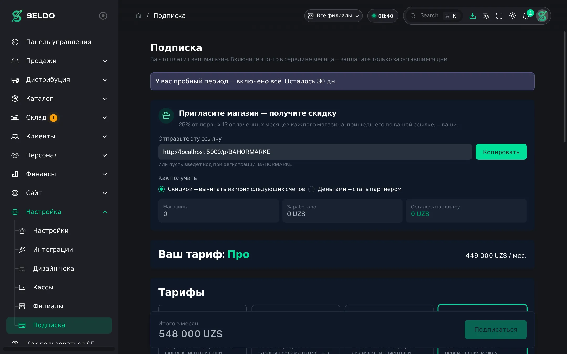
Task: Select the discount payout radio option
Action: tap(161, 189)
